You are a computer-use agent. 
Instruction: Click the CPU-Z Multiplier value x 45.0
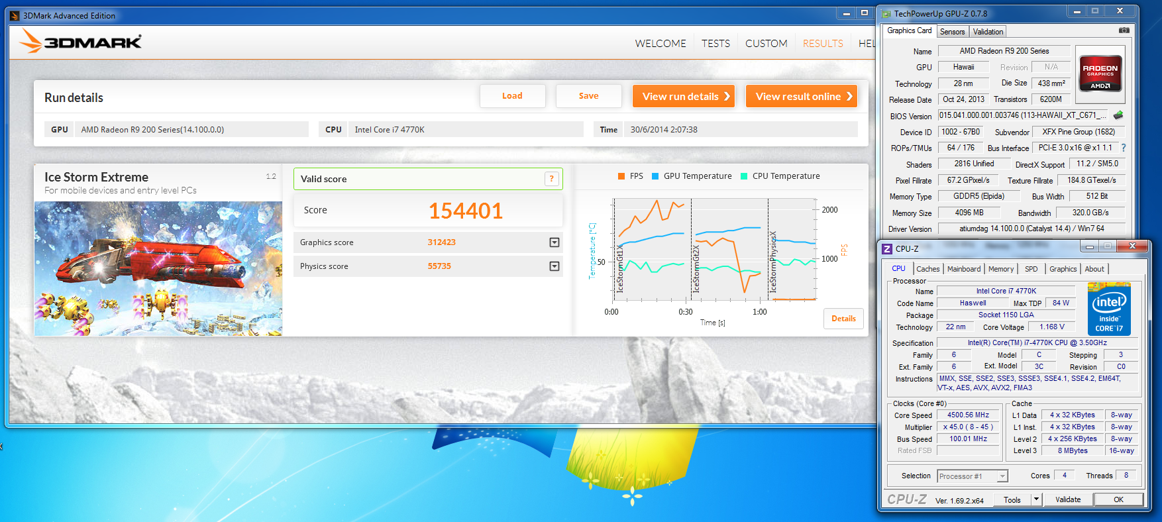[968, 427]
